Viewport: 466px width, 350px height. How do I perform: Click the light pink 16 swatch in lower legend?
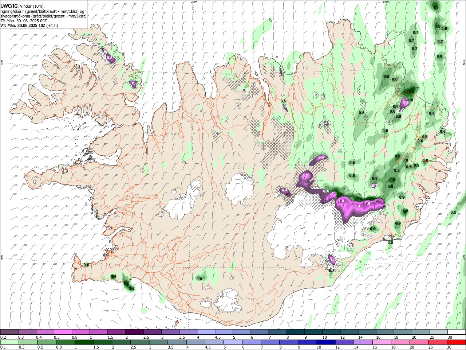click(x=382, y=342)
